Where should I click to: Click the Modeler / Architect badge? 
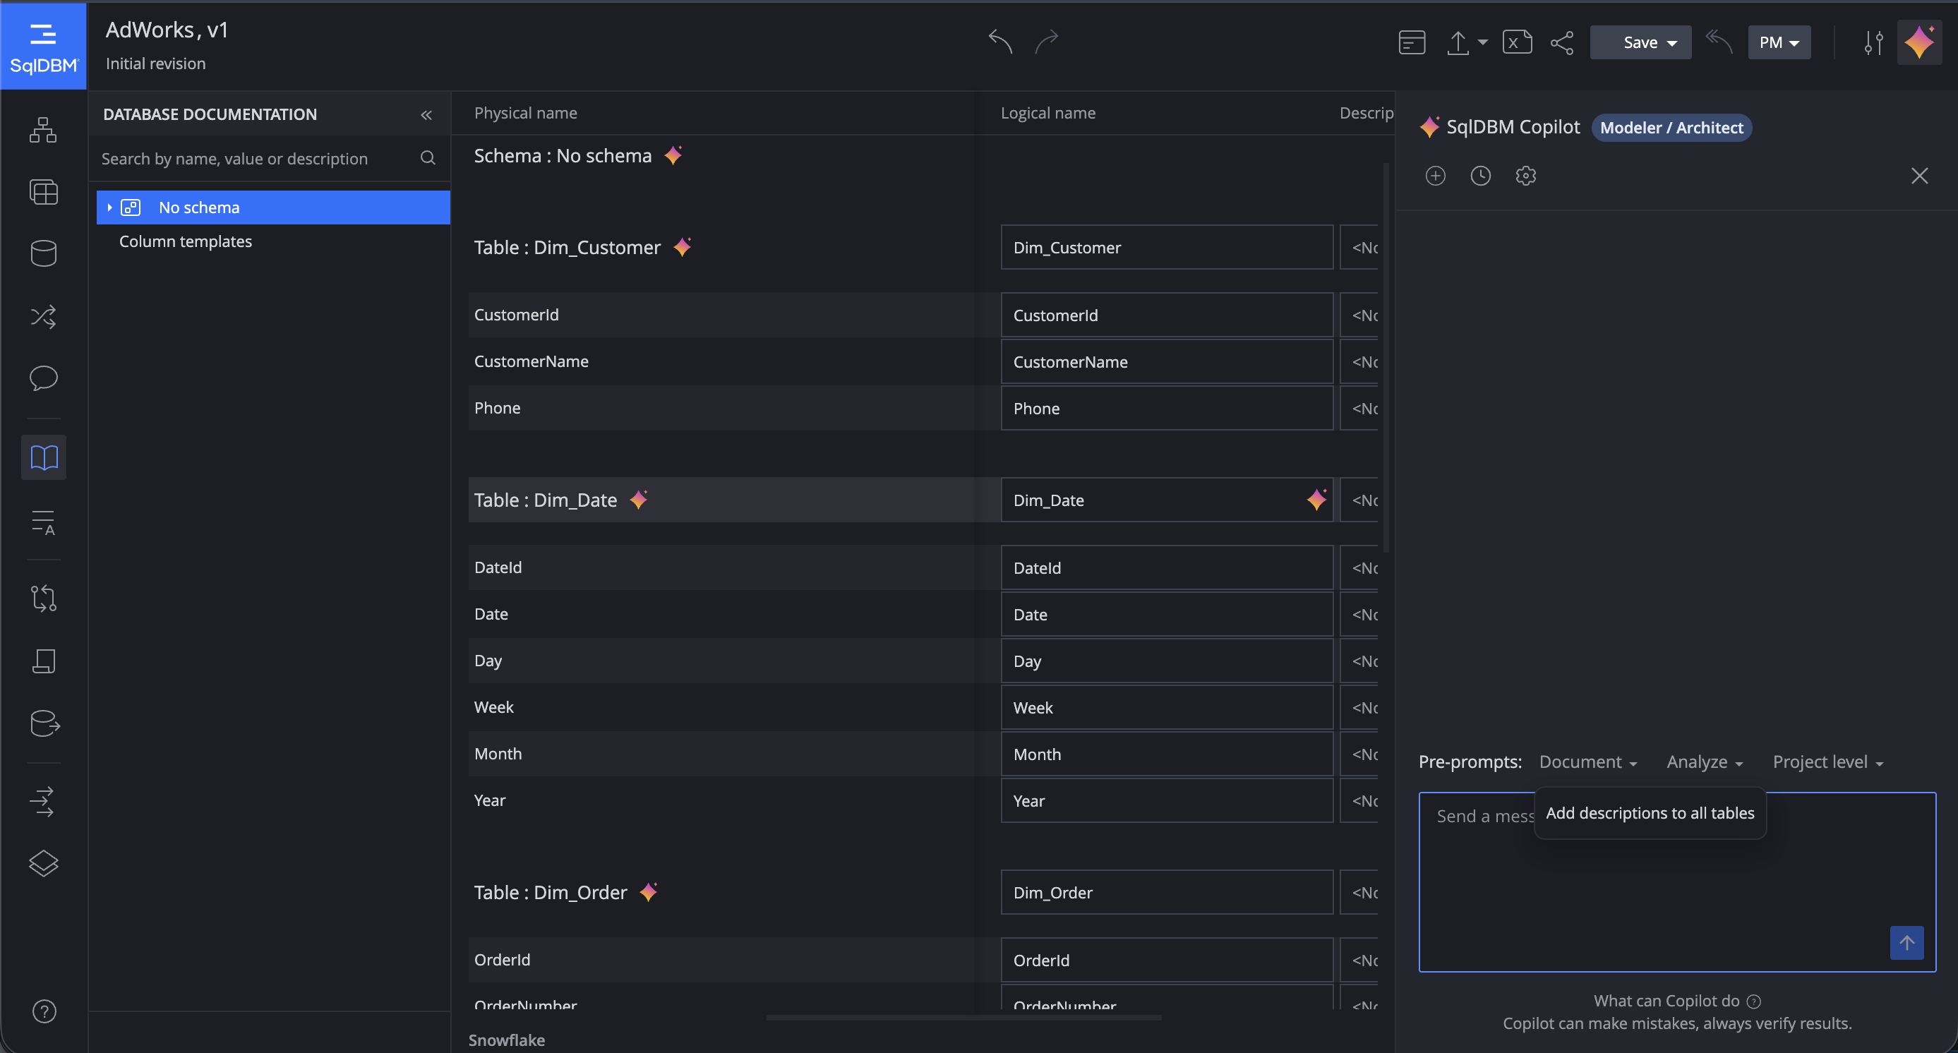click(1671, 127)
